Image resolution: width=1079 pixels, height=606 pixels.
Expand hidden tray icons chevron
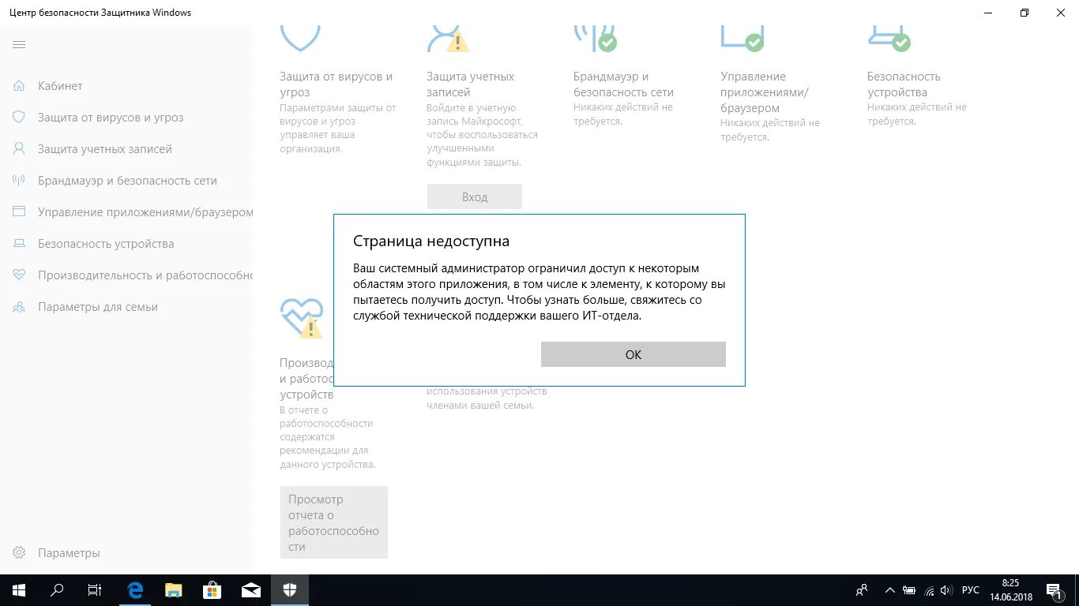[x=890, y=590]
